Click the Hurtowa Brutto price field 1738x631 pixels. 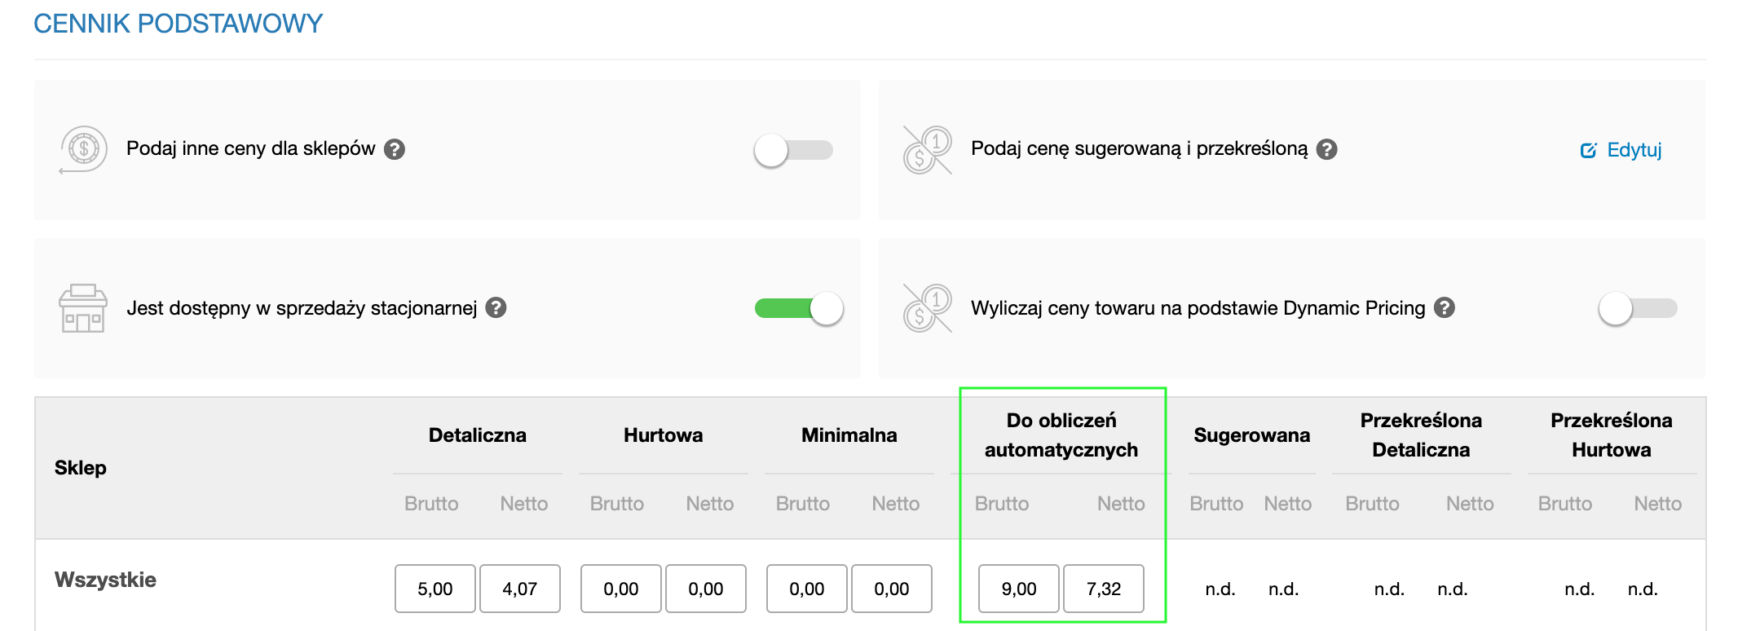click(621, 589)
